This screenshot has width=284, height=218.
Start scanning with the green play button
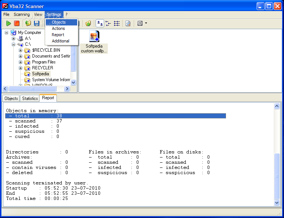(x=8, y=23)
